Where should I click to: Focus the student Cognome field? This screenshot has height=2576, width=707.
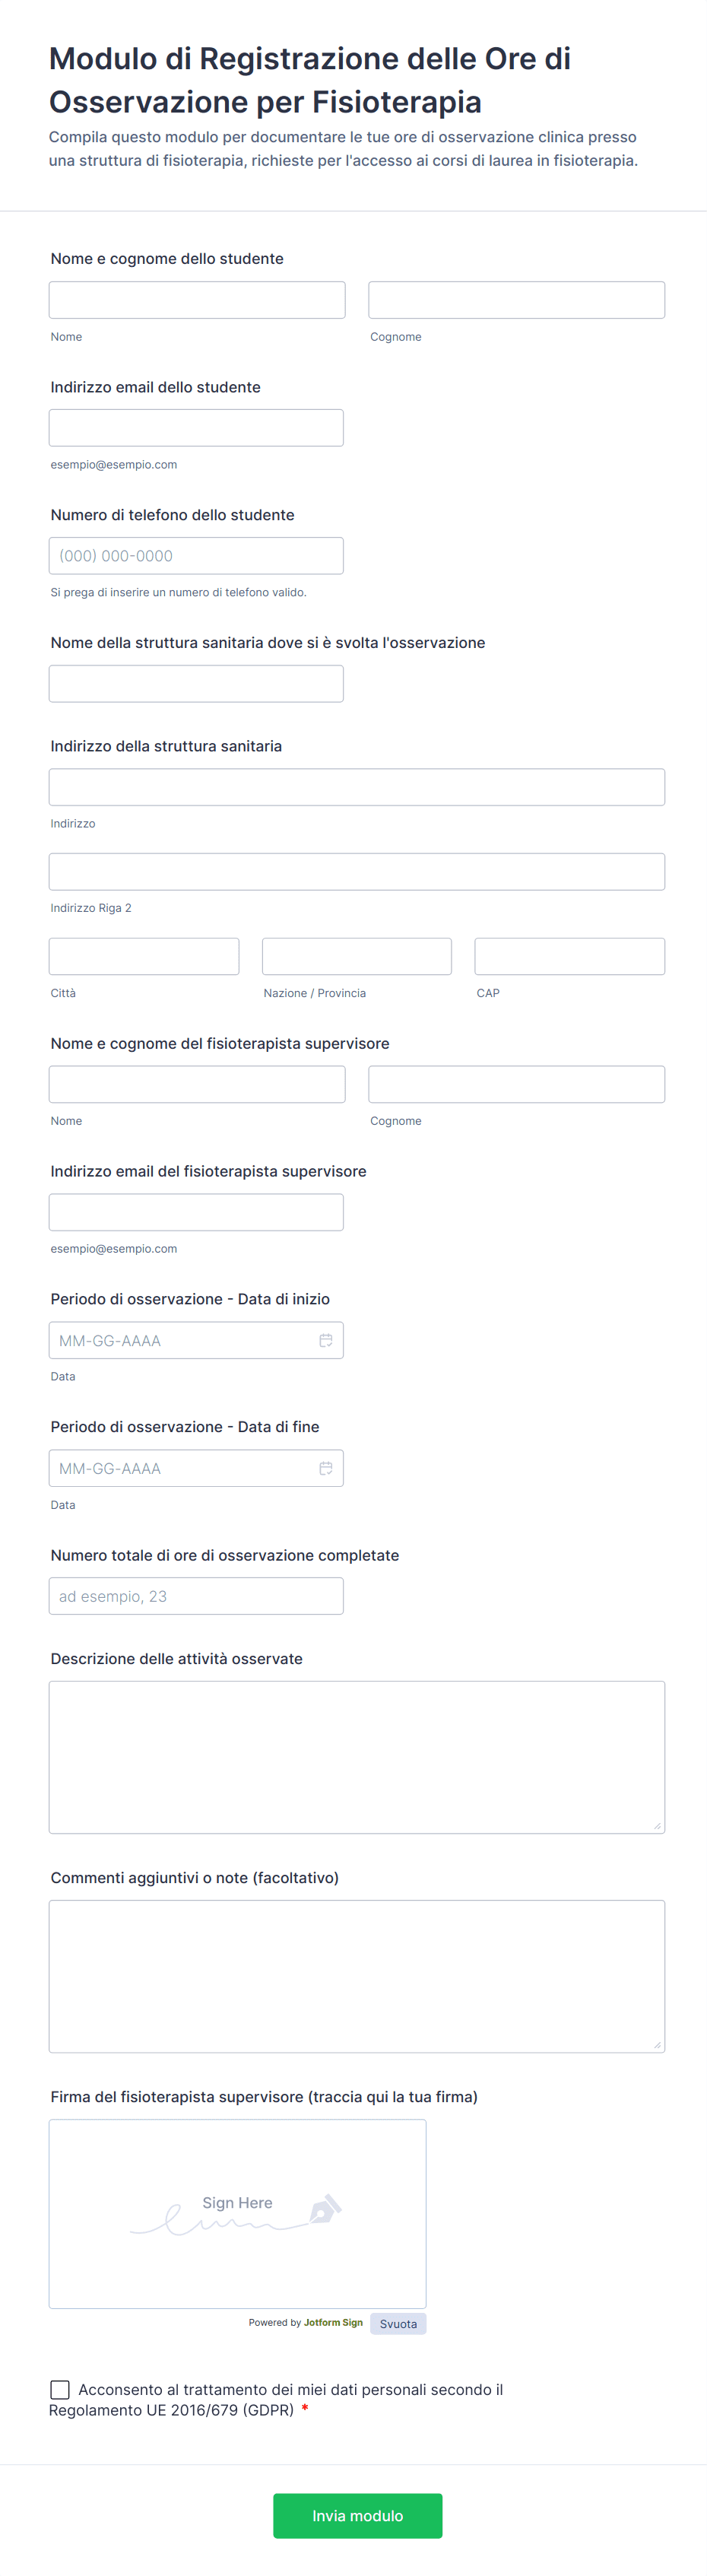pos(516,300)
